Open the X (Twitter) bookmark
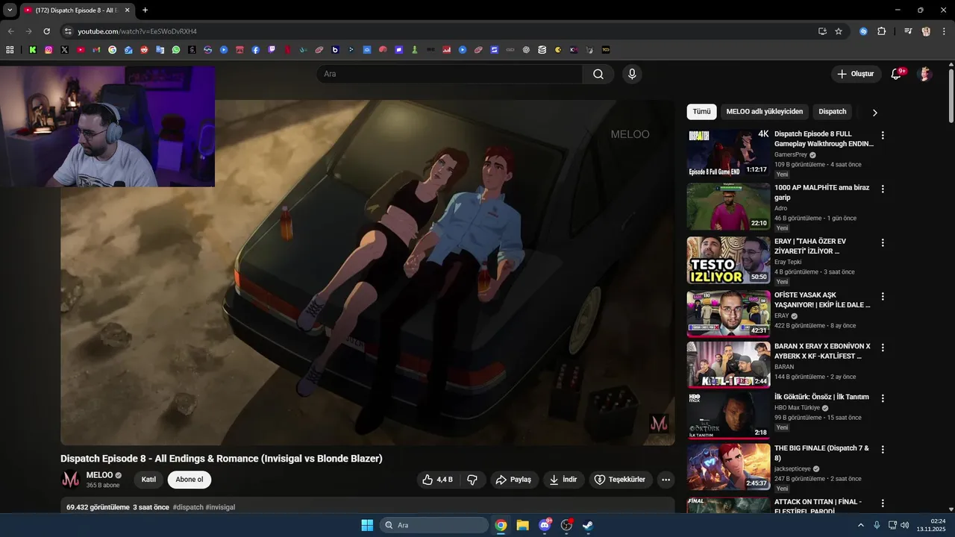The image size is (955, 537). click(64, 50)
